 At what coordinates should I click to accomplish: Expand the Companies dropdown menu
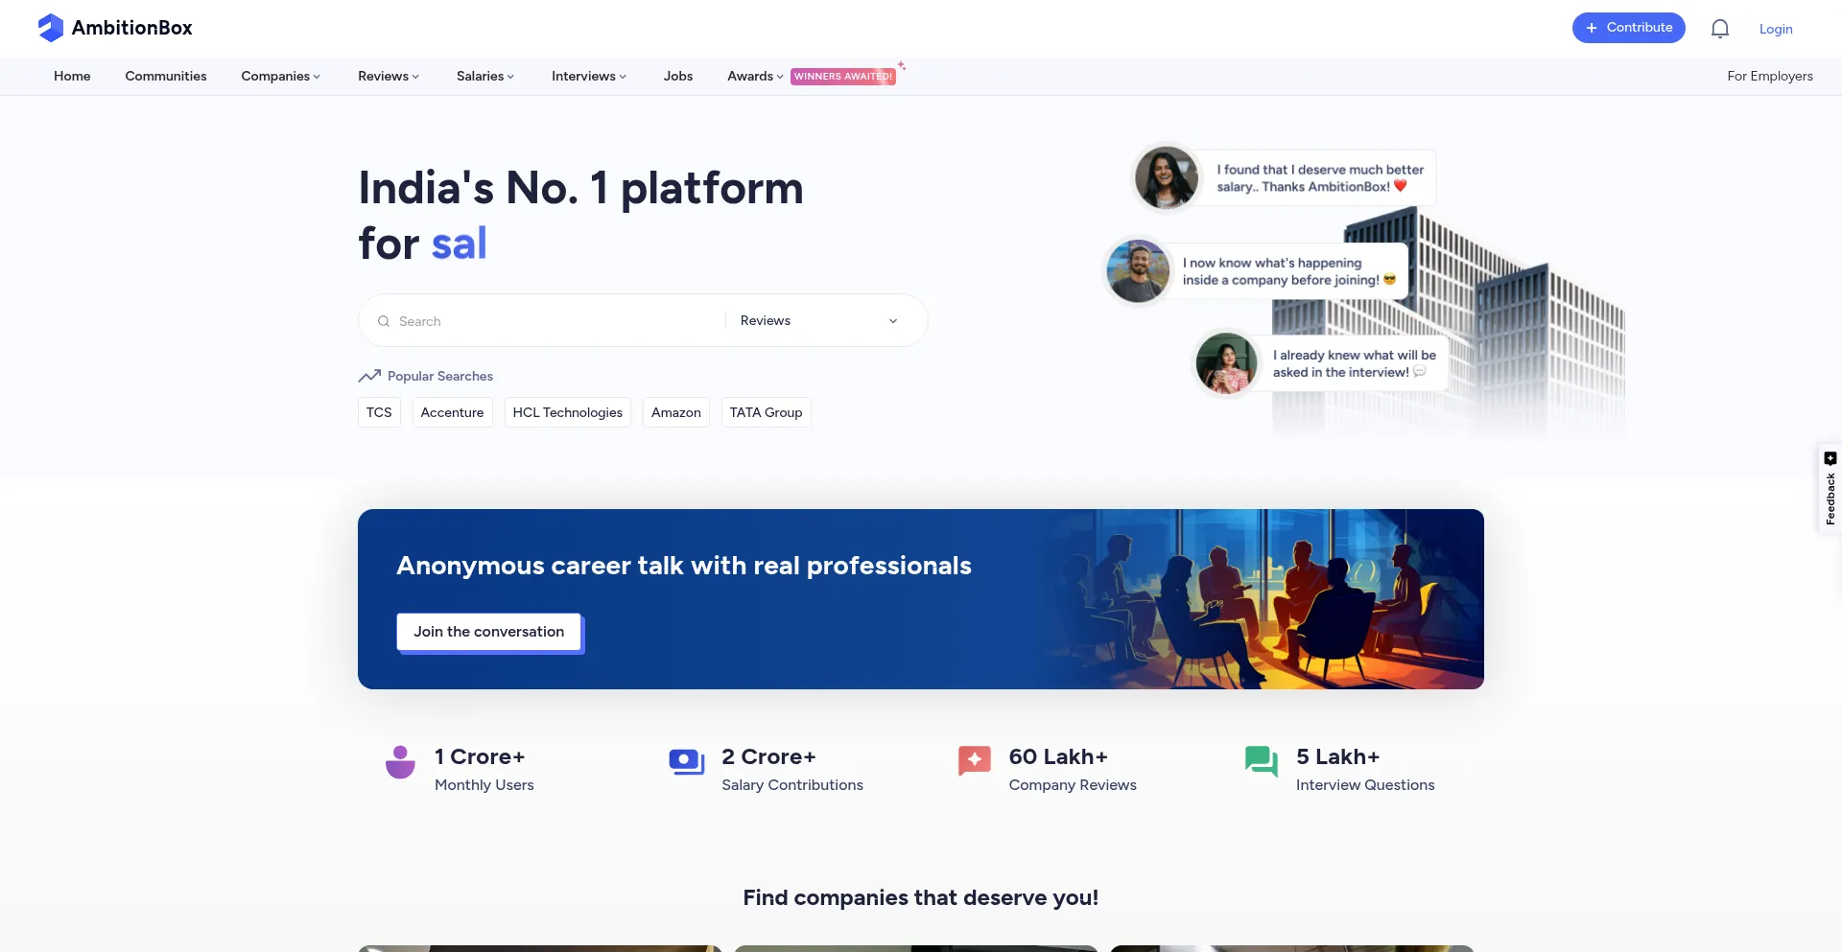point(280,76)
